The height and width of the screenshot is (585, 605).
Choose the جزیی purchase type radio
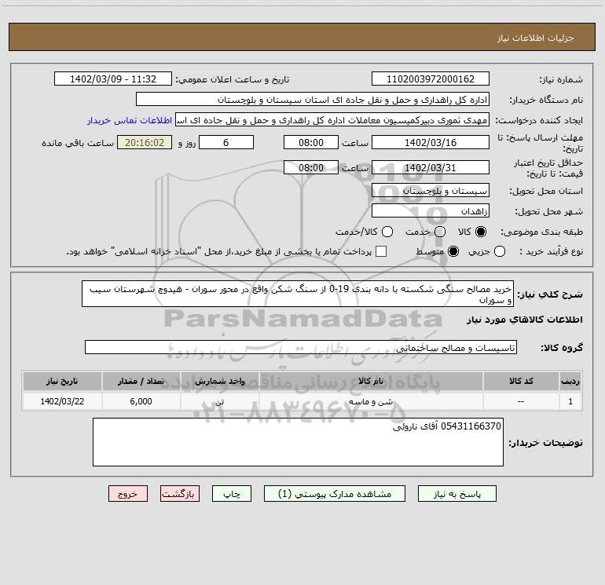tap(499, 251)
